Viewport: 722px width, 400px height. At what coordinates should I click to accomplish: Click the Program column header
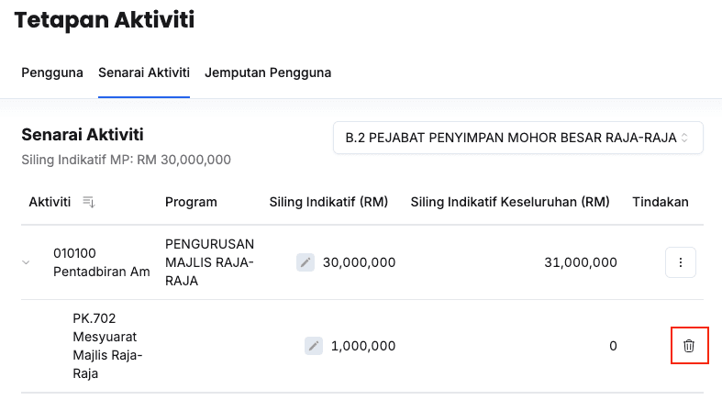click(x=191, y=202)
